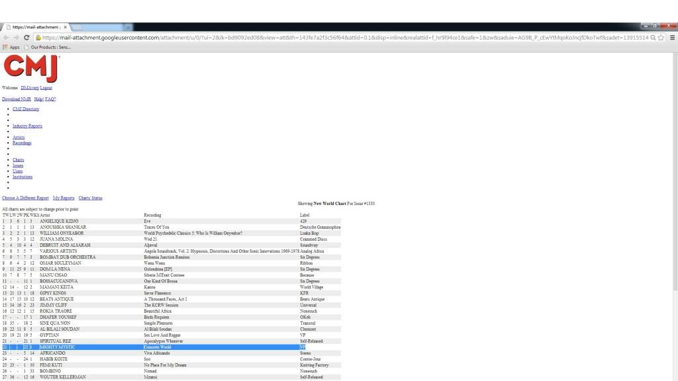Image resolution: width=678 pixels, height=381 pixels.
Task: Open the Charts menu link
Action: point(18,160)
